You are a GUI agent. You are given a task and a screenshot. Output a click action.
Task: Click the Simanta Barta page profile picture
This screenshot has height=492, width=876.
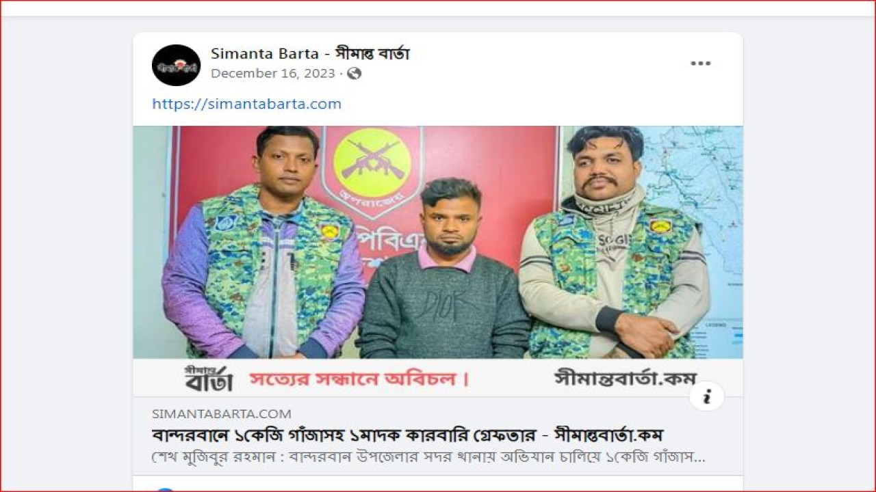[x=176, y=65]
